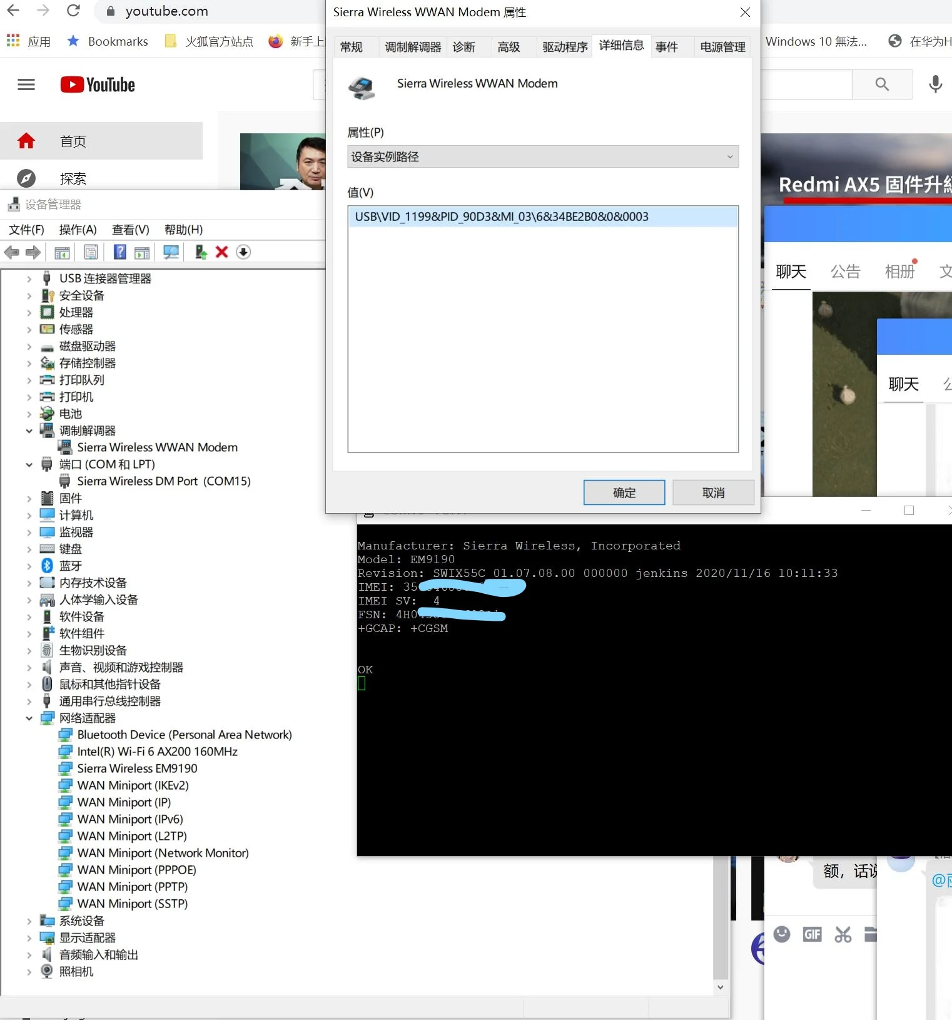The image size is (952, 1020).
Task: Click the browser address bar youtube.com
Action: (166, 11)
